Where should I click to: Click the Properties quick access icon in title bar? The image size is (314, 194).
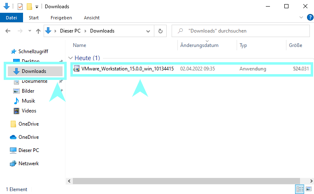click(x=20, y=7)
